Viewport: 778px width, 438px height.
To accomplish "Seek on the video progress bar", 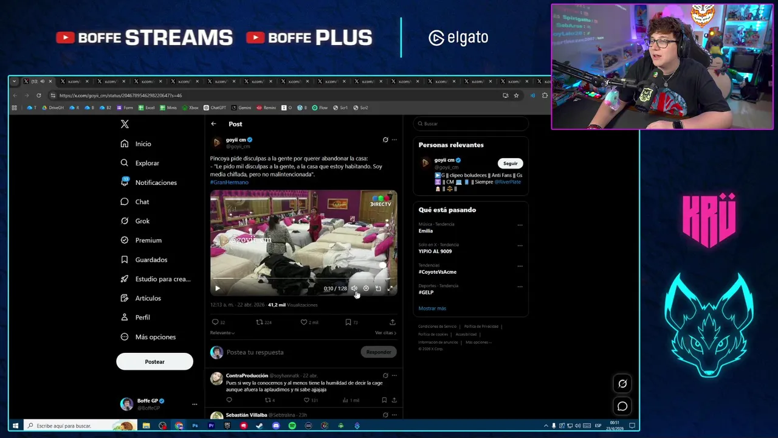I will click(303, 279).
